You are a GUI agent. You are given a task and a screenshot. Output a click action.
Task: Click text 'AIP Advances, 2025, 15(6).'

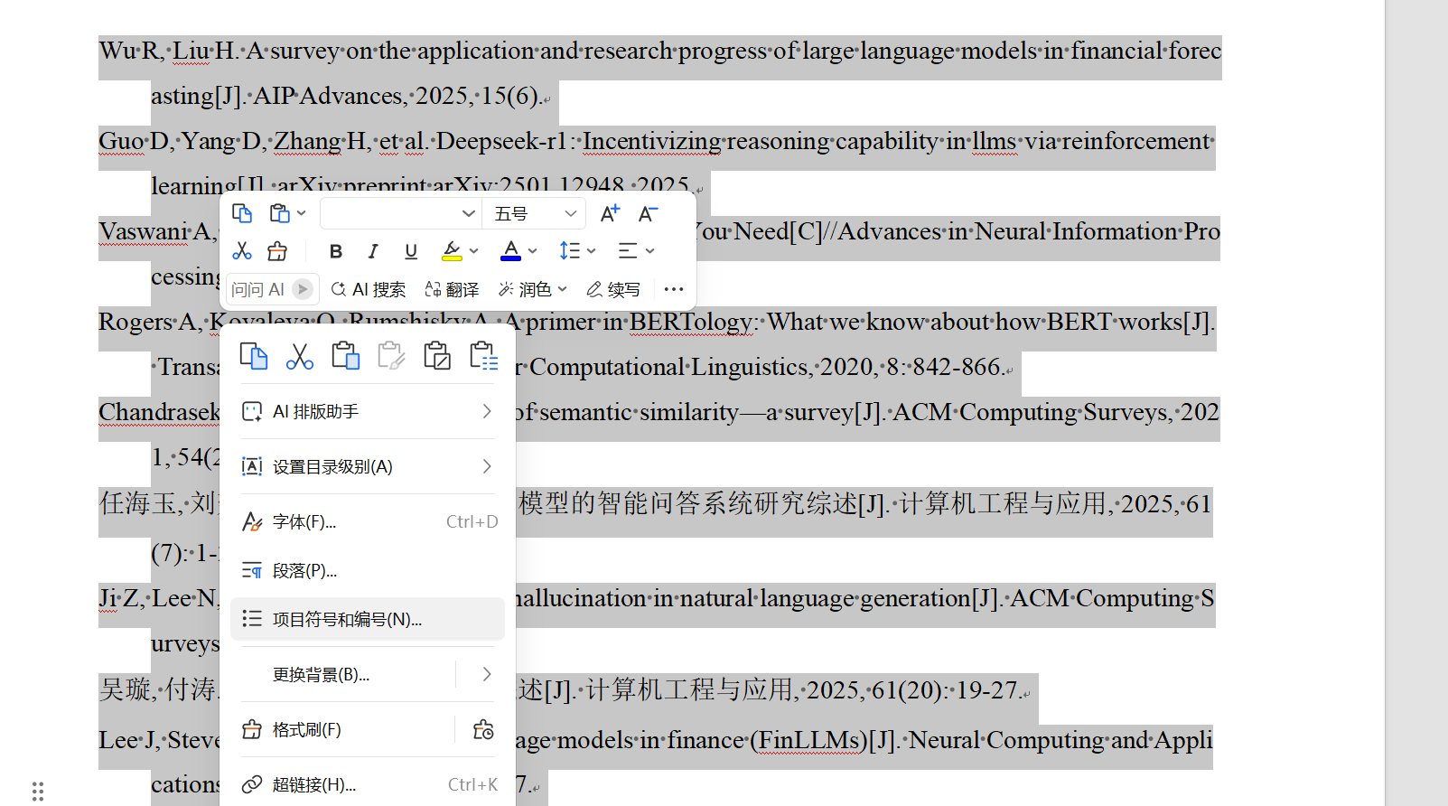397,96
